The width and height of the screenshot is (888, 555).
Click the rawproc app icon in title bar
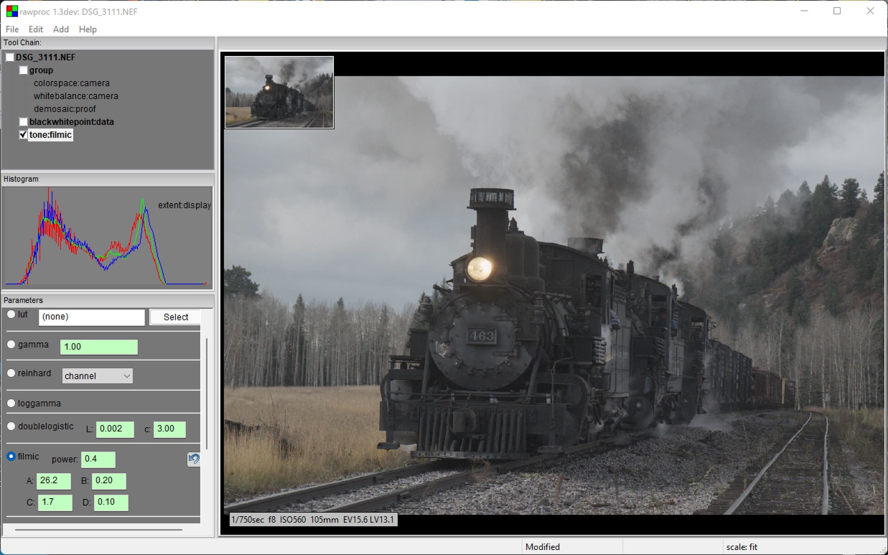pyautogui.click(x=12, y=11)
